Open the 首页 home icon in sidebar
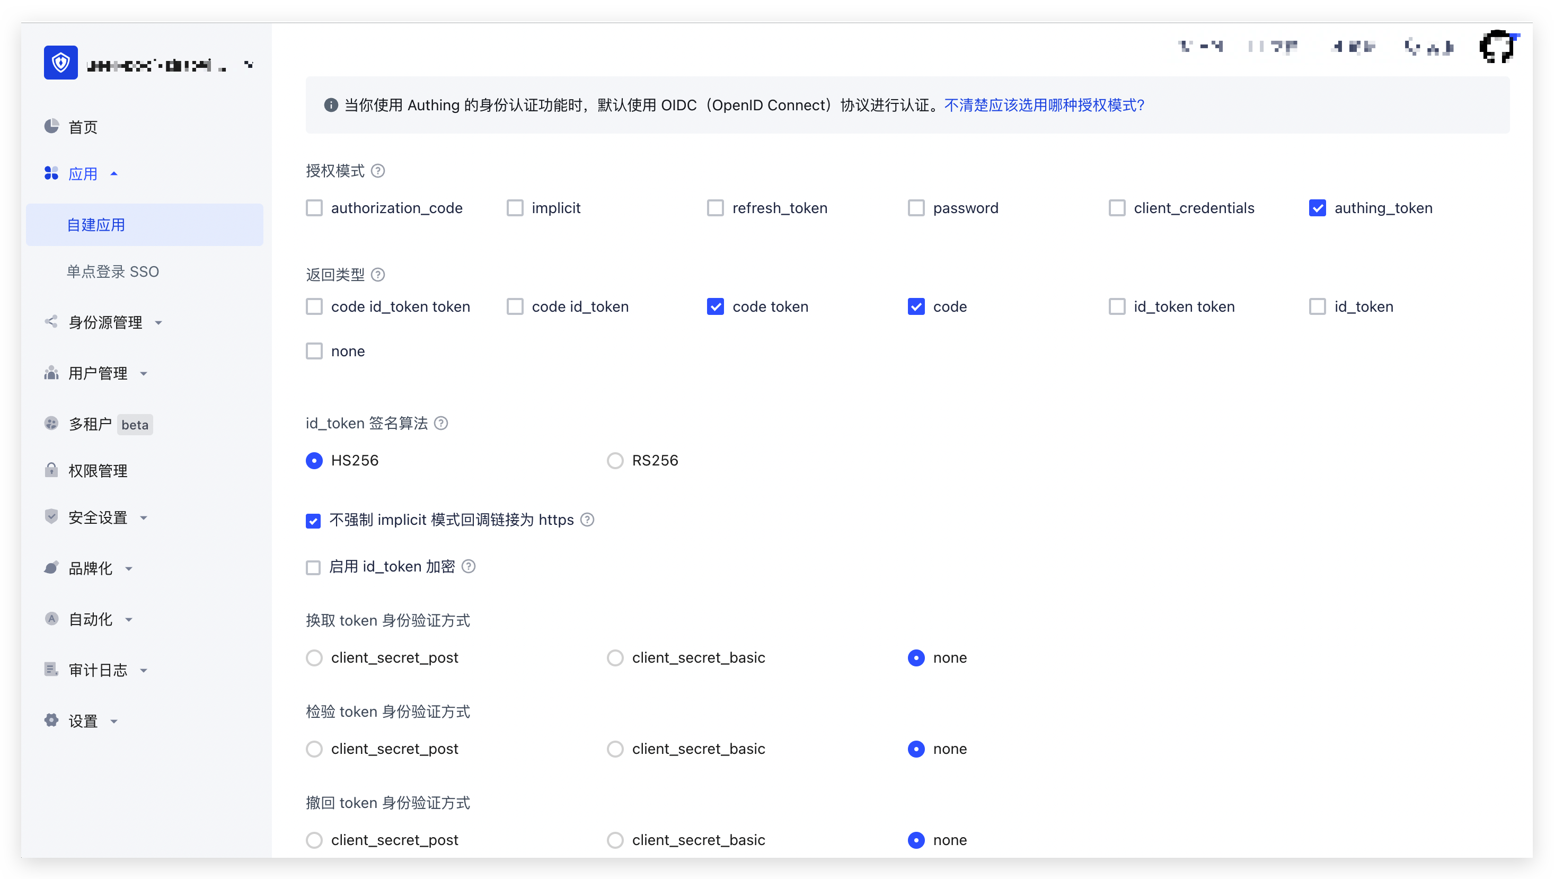 [x=51, y=126]
